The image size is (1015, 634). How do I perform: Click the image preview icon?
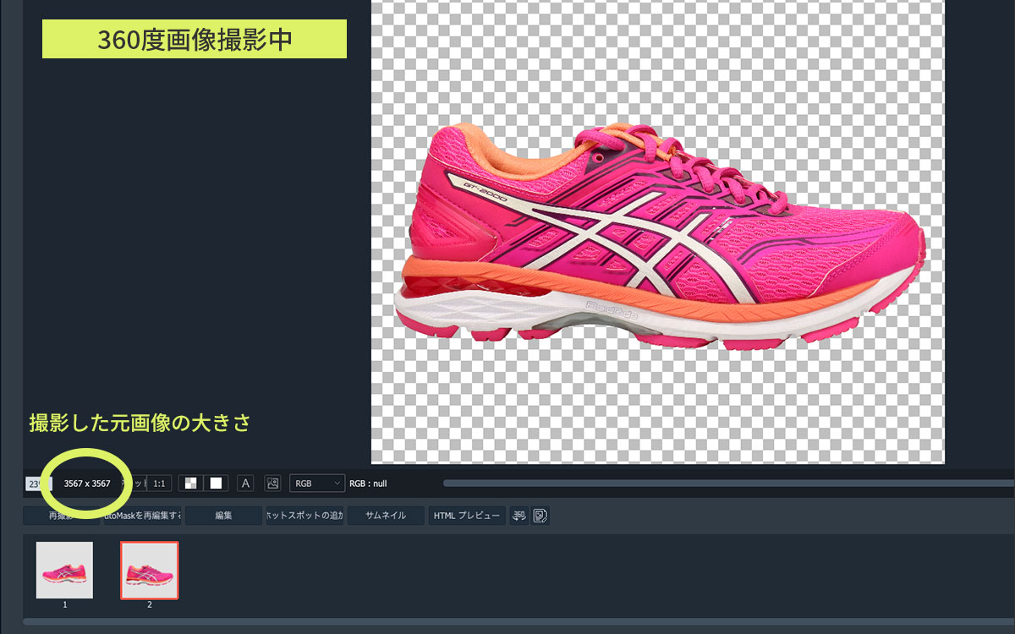pos(272,484)
